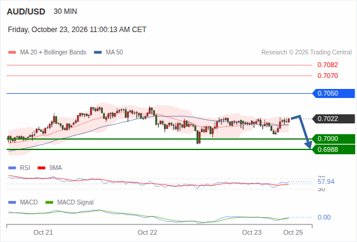The image size is (357, 242).
Task: Click the 9MA red legend marker
Action: 41,168
